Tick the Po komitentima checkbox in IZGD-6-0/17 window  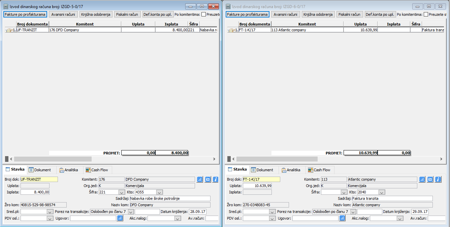pyautogui.click(x=426, y=14)
